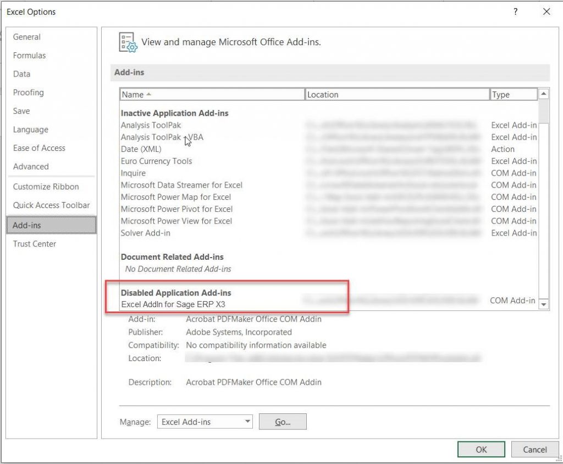Click 'No Document Related Add-ins' text
This screenshot has height=464, width=563.
[x=178, y=269]
